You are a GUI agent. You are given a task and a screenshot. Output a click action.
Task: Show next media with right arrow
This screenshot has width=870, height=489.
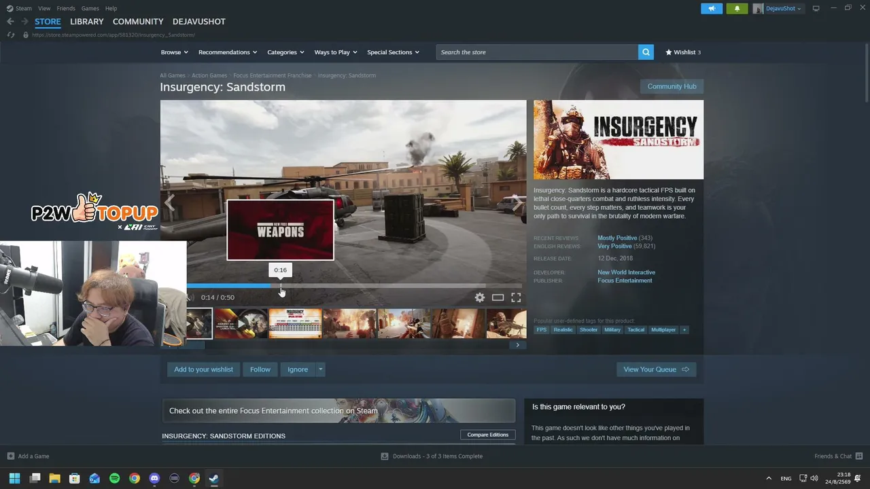coord(518,203)
